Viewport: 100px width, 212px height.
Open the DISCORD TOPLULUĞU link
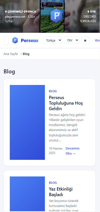[88, 19]
